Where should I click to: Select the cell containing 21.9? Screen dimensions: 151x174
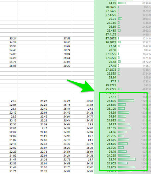click(x=9, y=101)
